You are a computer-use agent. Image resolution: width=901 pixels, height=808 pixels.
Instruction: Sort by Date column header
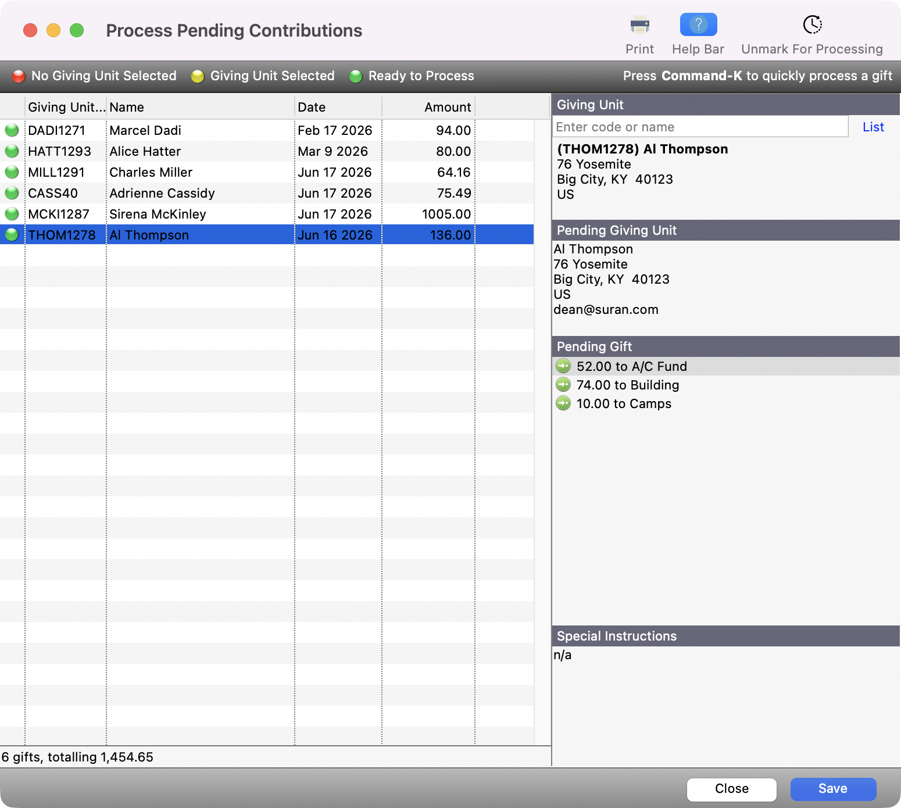pos(338,107)
